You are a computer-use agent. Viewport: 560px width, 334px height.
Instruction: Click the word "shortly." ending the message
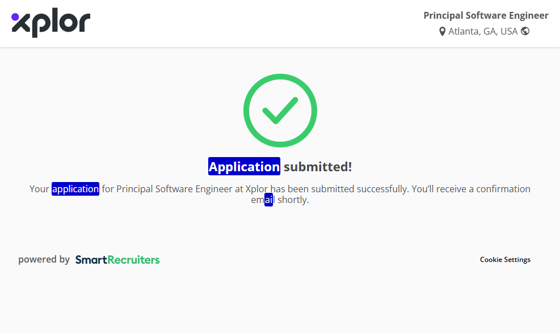[293, 200]
